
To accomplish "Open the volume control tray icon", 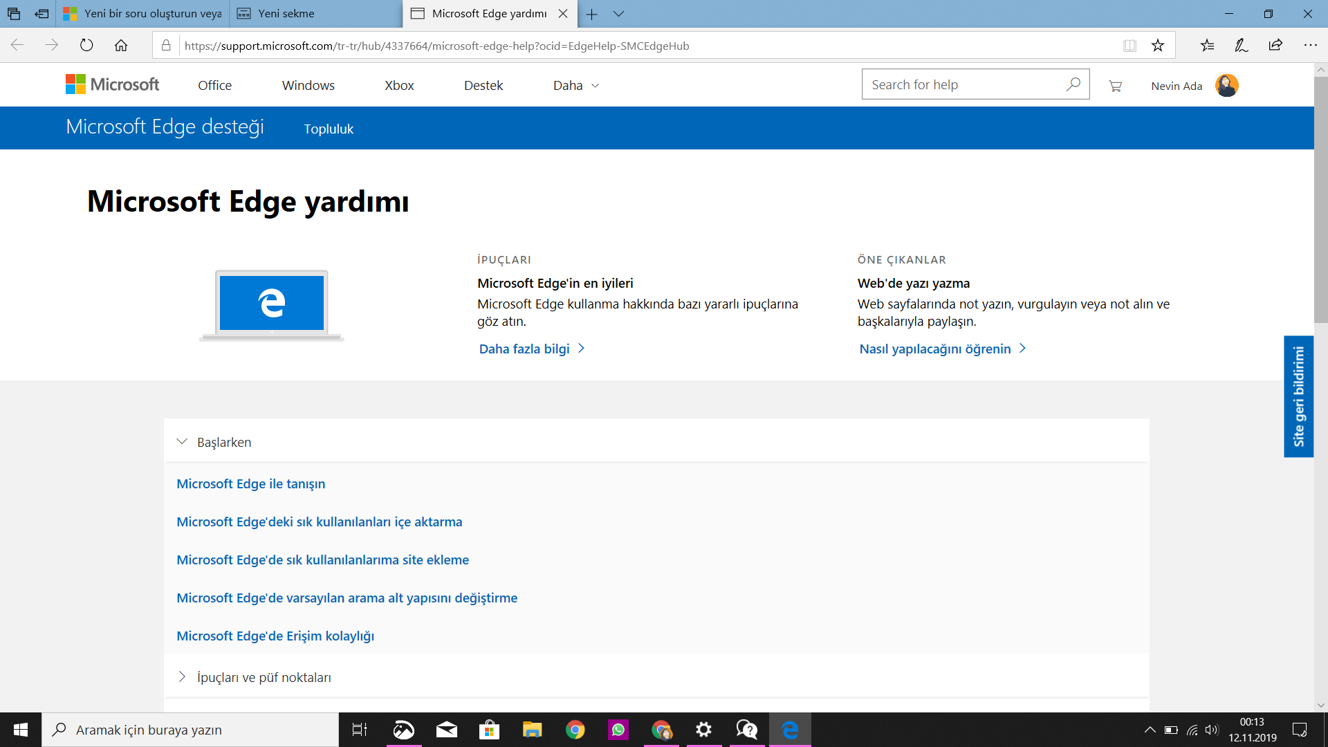I will click(1211, 730).
